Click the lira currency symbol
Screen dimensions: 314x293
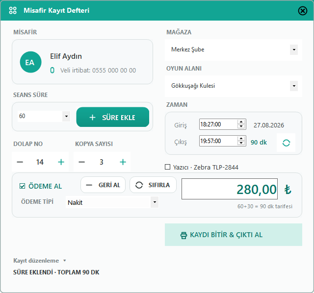click(288, 190)
